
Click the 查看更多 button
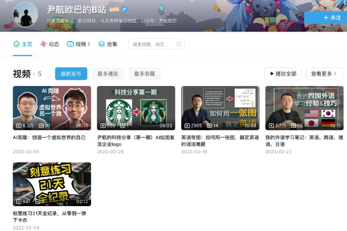(x=325, y=74)
